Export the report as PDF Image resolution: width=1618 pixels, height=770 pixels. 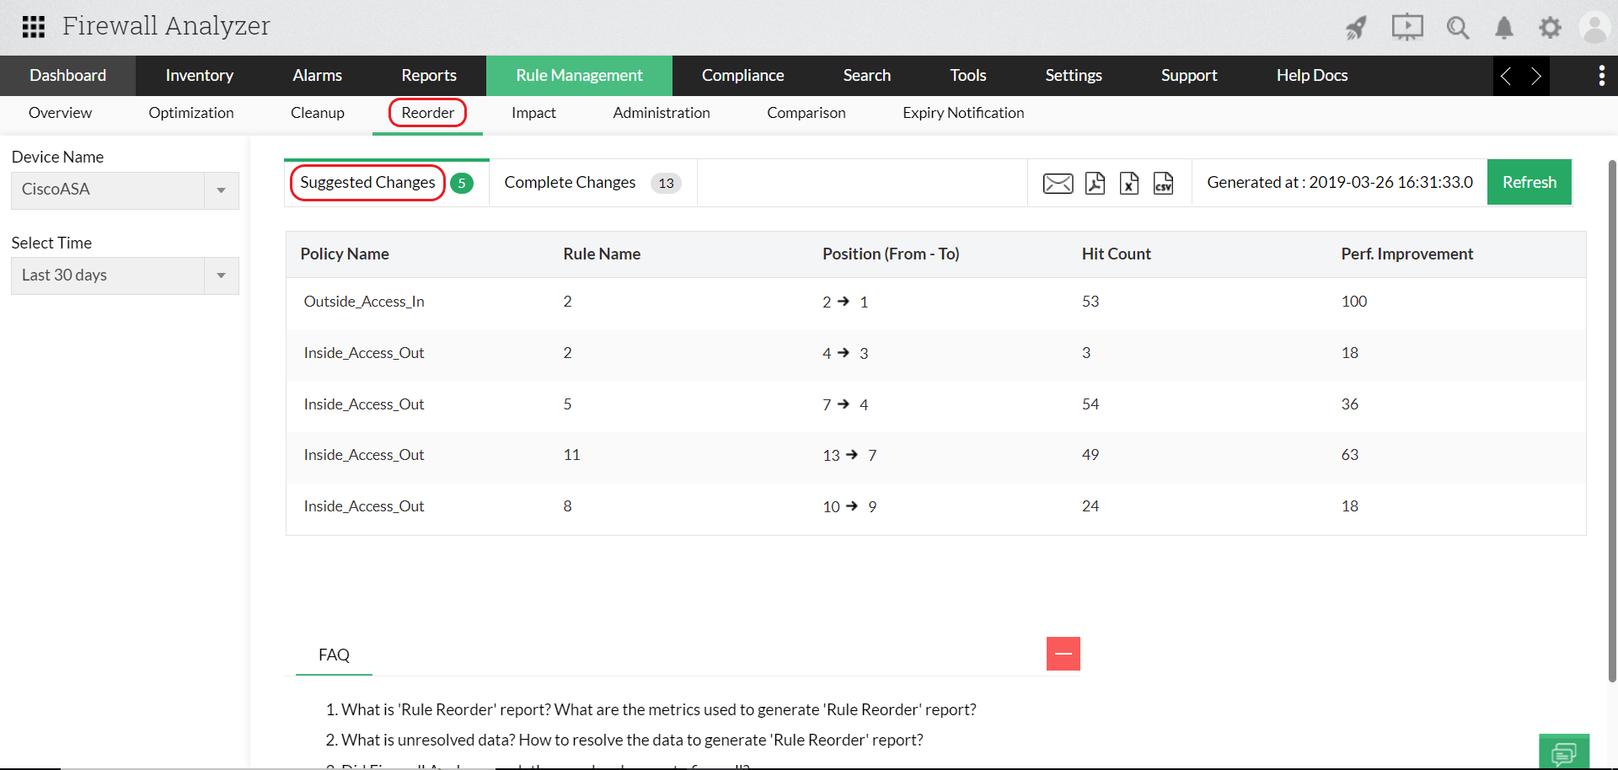click(x=1095, y=182)
